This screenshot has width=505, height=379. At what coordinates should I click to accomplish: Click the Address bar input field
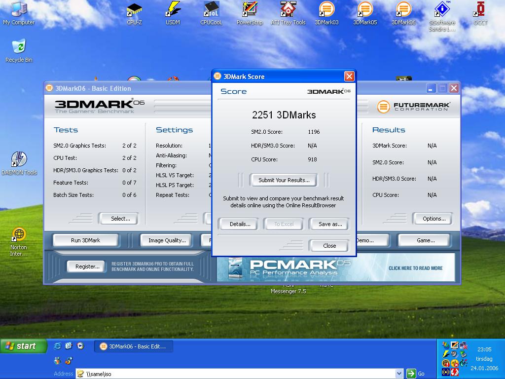[x=237, y=374]
